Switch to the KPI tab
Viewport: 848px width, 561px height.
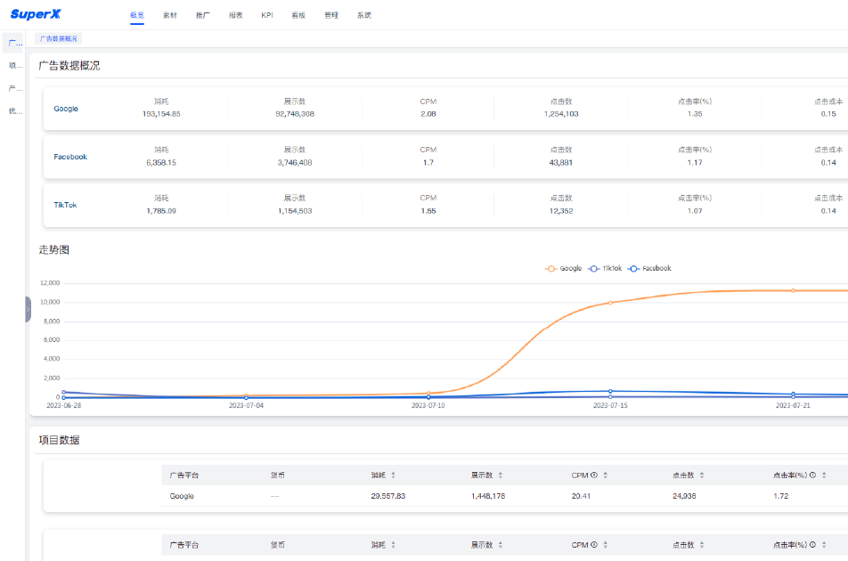(x=267, y=16)
